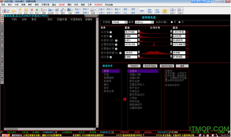
Task: Open the 自定义 customize icon
Action: point(172,10)
